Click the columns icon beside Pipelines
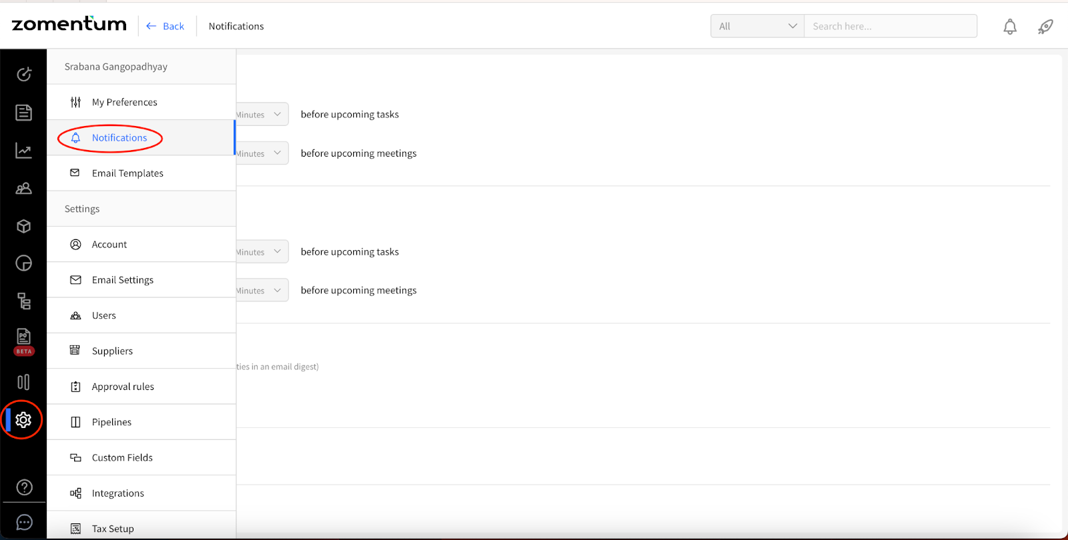The width and height of the screenshot is (1068, 540). click(x=75, y=422)
